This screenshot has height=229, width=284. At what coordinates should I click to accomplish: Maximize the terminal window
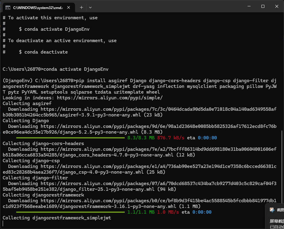(x=263, y=6)
